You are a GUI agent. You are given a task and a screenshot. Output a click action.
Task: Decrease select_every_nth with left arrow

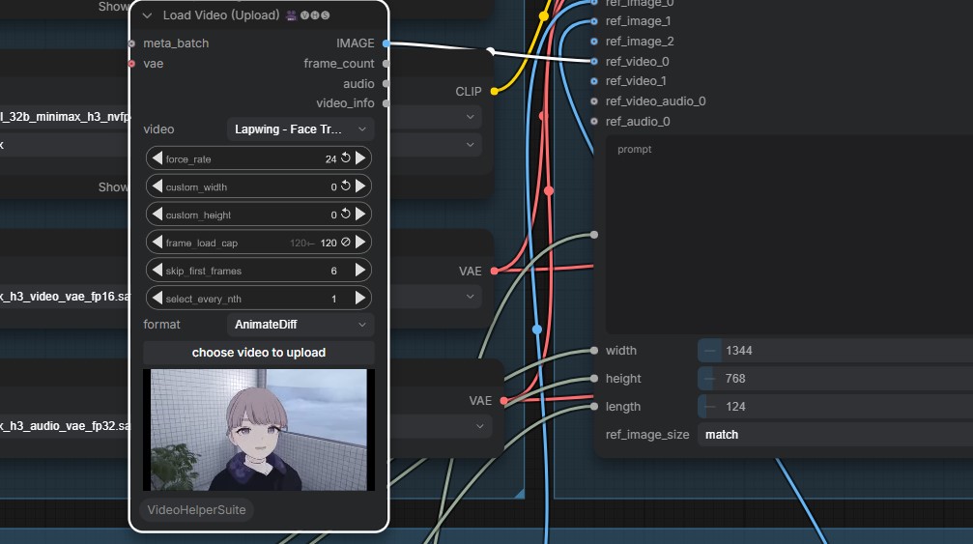click(157, 298)
